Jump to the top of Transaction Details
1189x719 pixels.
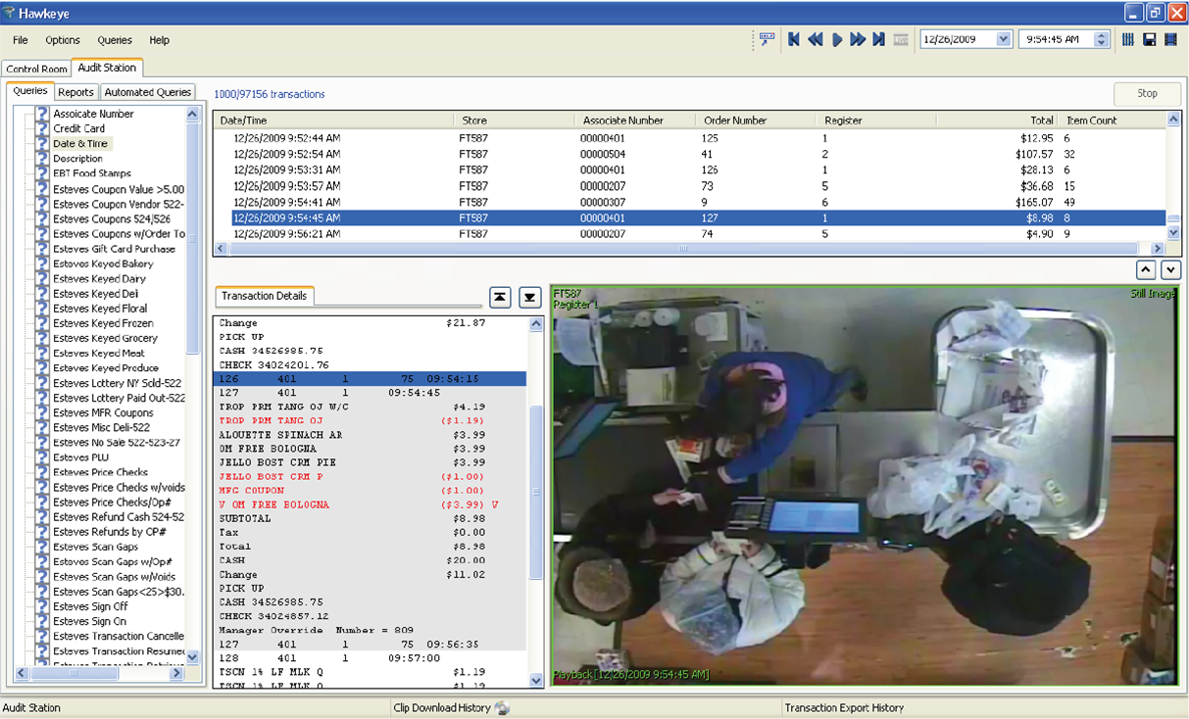click(500, 298)
